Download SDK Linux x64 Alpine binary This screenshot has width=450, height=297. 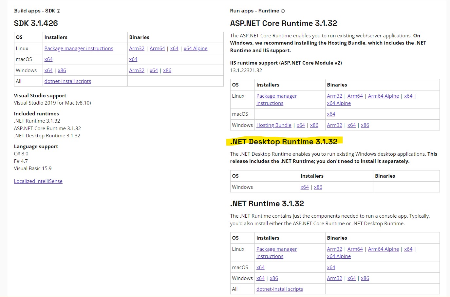(196, 49)
